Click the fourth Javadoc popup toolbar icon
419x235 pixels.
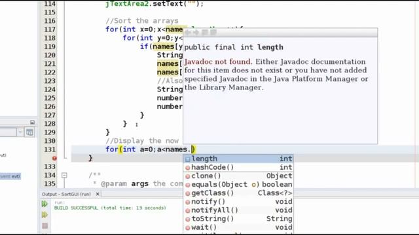coord(213,33)
